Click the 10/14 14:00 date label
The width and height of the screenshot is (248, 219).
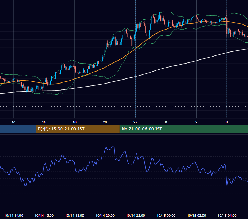(13, 215)
